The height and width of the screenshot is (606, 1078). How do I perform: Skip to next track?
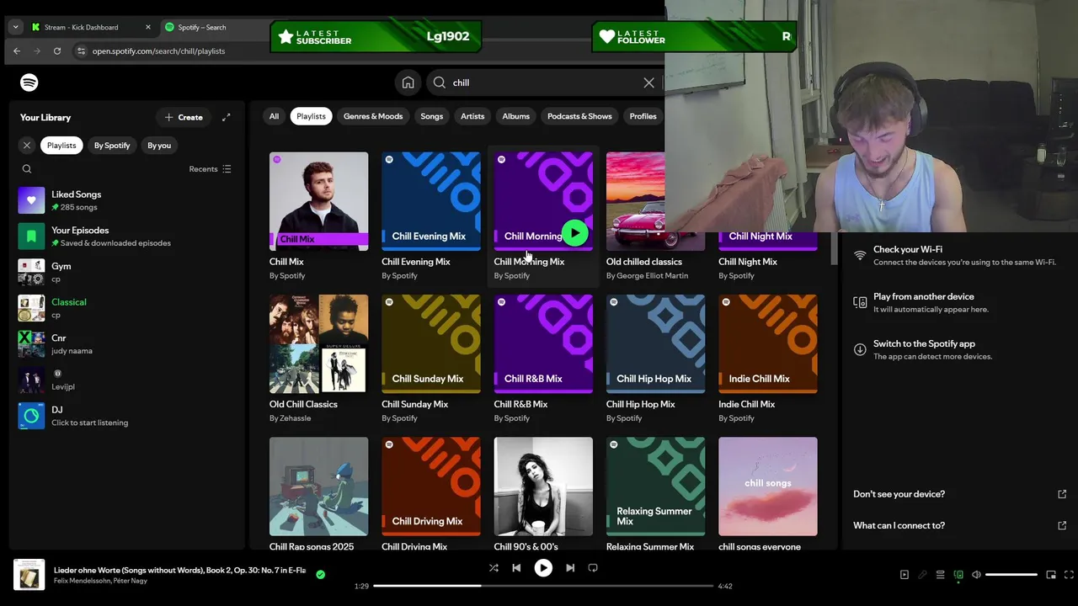570,568
